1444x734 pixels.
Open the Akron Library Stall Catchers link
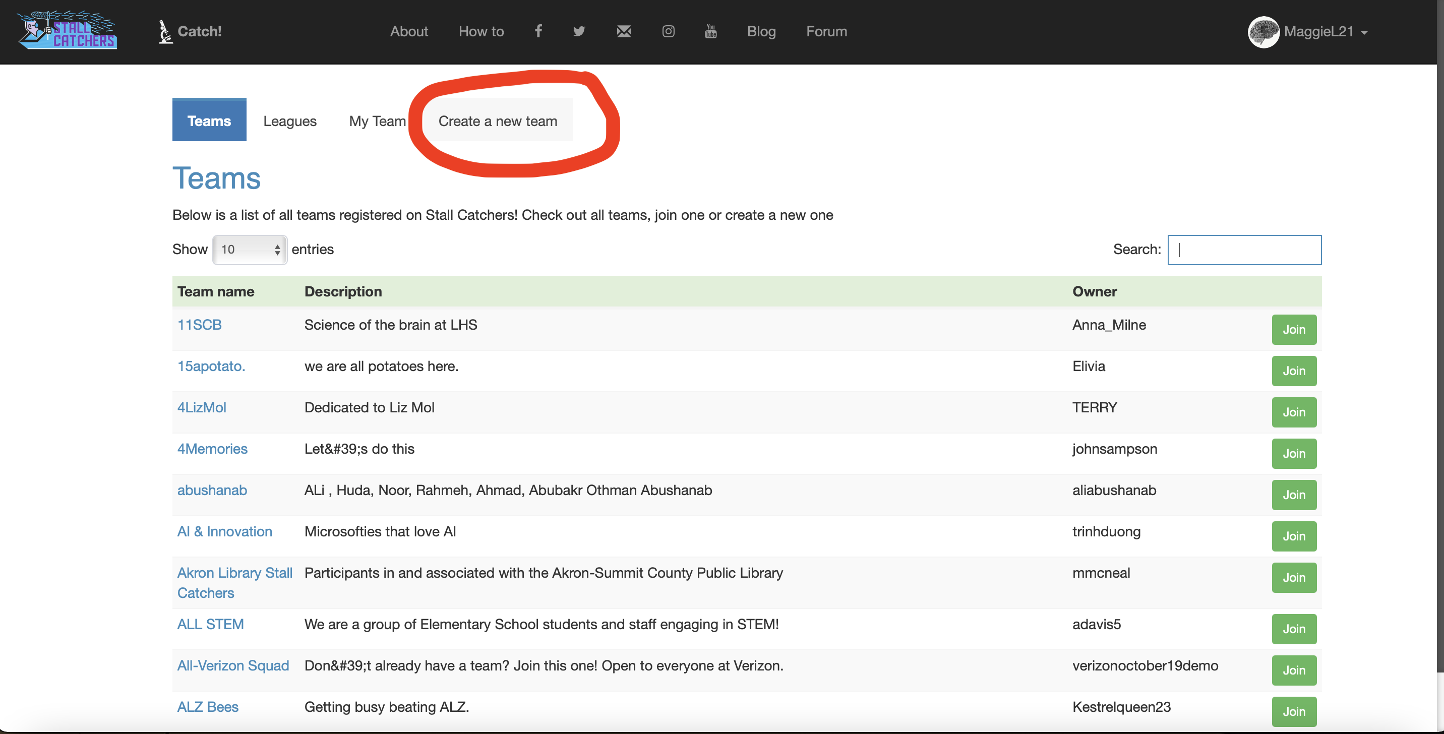coord(235,583)
